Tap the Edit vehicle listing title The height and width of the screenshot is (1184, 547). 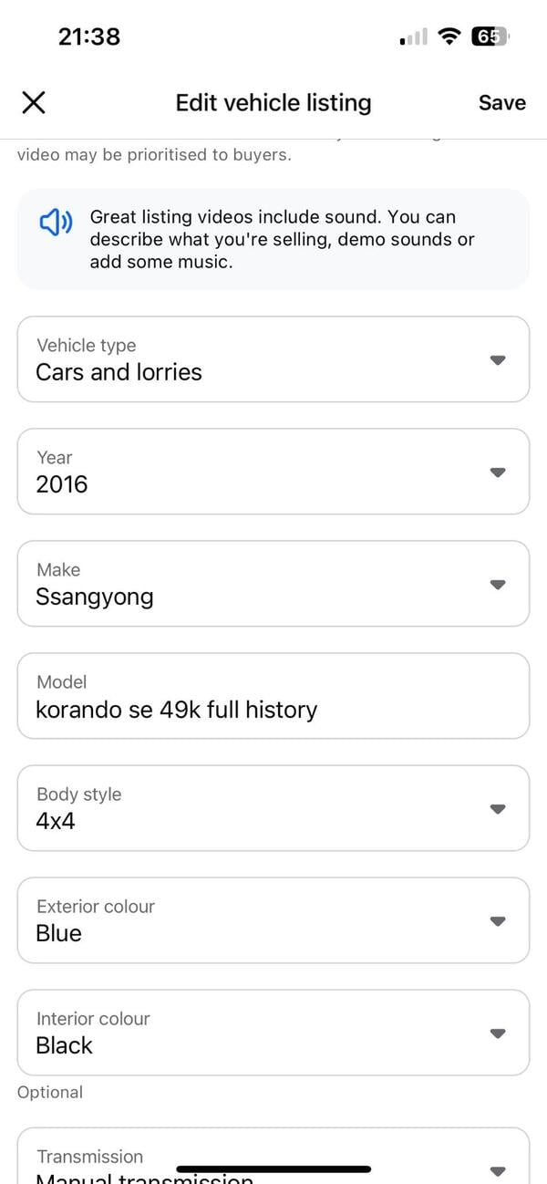pyautogui.click(x=273, y=102)
